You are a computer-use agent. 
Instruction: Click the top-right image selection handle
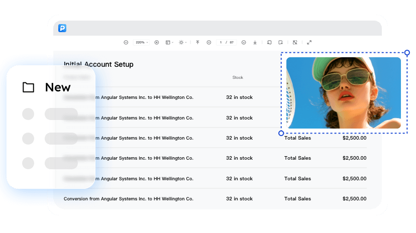[407, 52]
